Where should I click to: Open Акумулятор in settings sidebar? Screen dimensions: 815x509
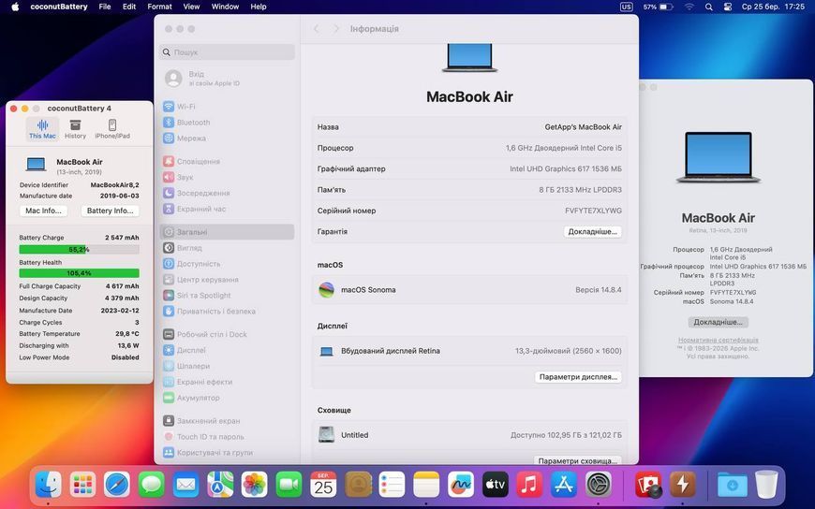pyautogui.click(x=227, y=398)
